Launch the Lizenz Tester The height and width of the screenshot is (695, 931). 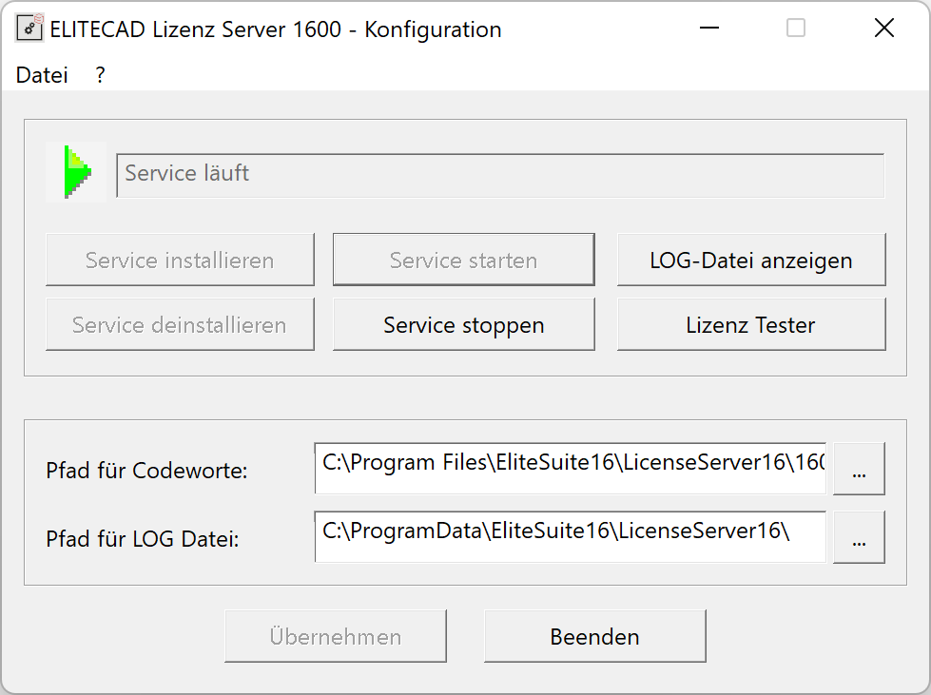(750, 324)
